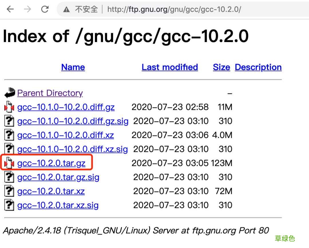Sort listing by Size

[x=221, y=67]
